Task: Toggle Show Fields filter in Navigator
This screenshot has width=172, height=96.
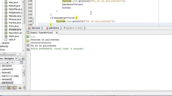Action: click(x=4, y=88)
